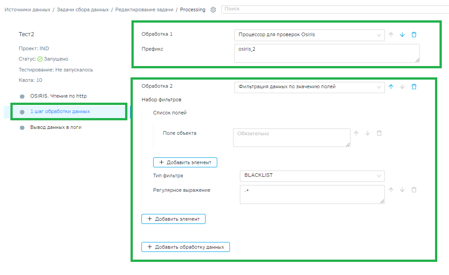
Task: Click Добавить элемент button under Список полей
Action: click(185, 162)
